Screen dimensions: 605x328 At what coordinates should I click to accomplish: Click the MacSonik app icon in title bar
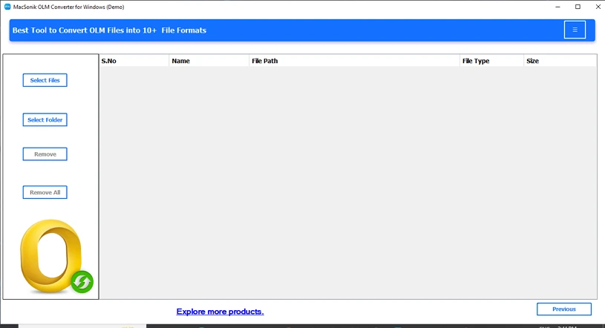[7, 7]
